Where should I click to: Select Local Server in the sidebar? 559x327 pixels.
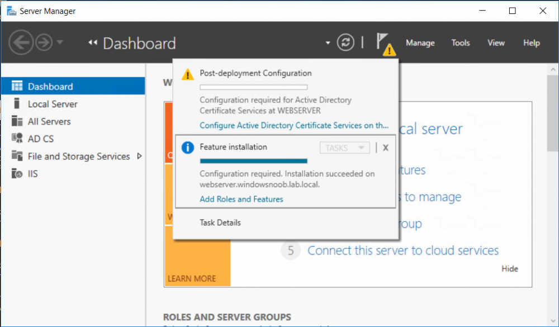click(x=73, y=104)
